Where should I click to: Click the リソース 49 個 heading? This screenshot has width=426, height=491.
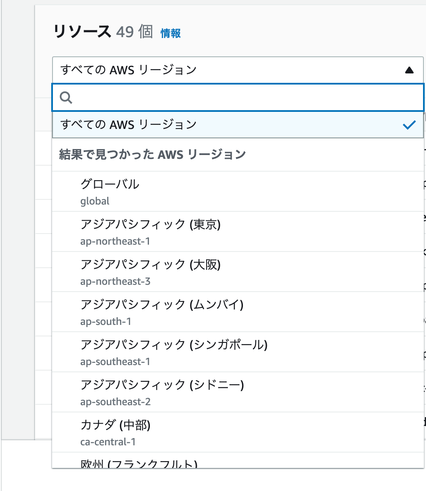pos(103,32)
